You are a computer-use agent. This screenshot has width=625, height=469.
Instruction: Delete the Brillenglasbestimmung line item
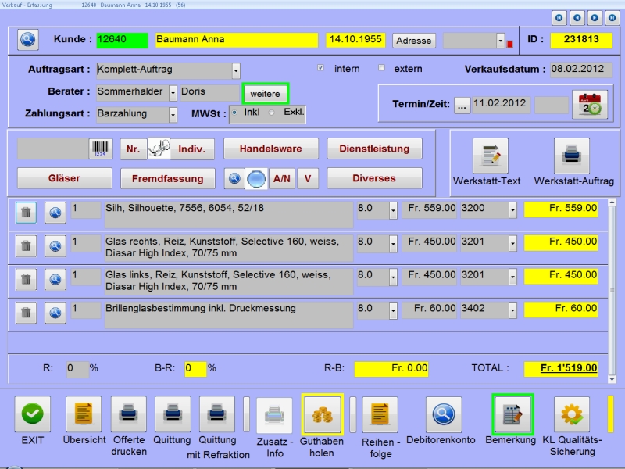[27, 312]
